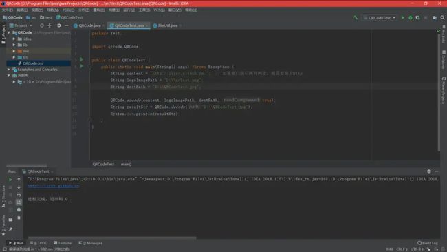447x252 pixels.
Task: Expand the .idea folder
Action: [x=14, y=39]
